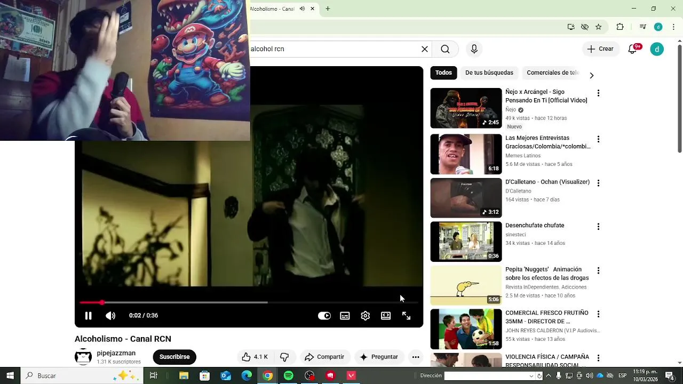Open the player settings gear
Screen dimensions: 683x384
(365, 316)
